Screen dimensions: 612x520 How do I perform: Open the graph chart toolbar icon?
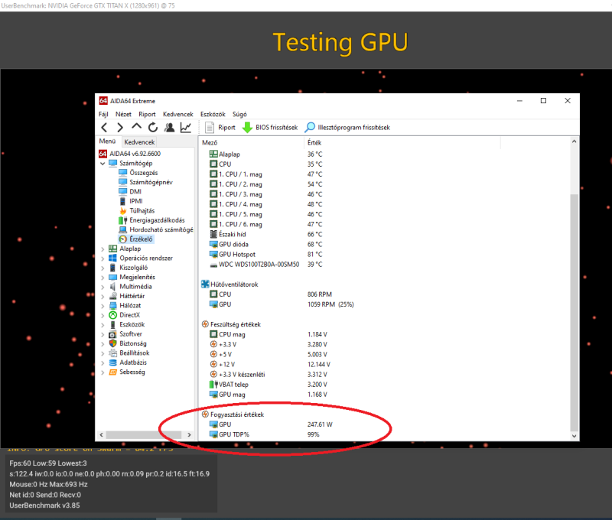point(185,127)
